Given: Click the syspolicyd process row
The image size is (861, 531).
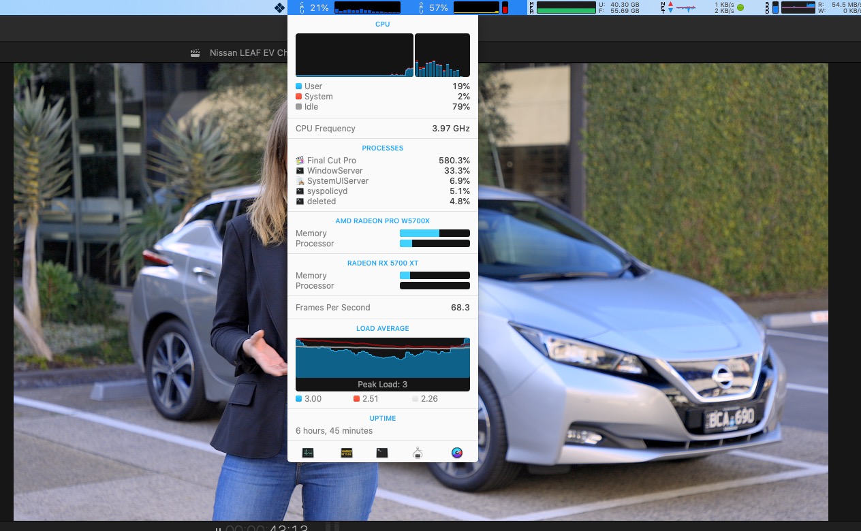Looking at the screenshot, I should 383,191.
